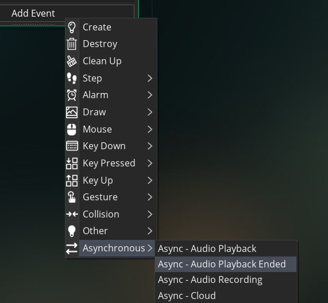Click the Gesture hand icon
The width and height of the screenshot is (328, 303).
pos(72,197)
